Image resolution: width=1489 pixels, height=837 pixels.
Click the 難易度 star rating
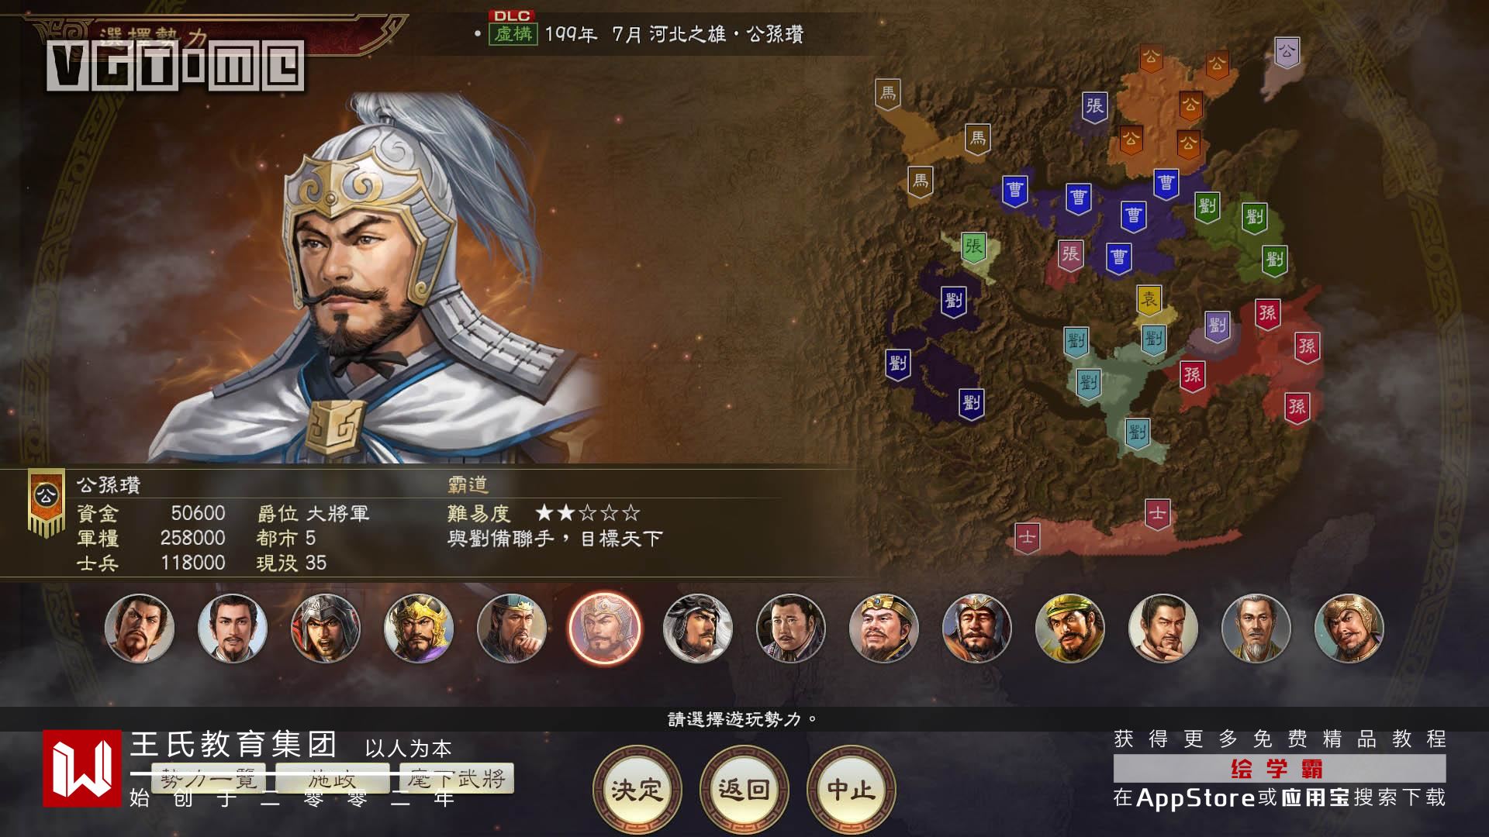pos(588,513)
